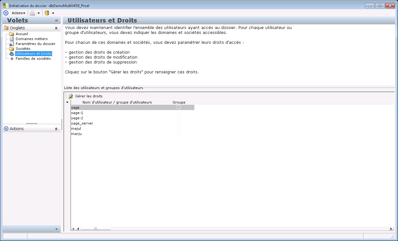Toggle the Groupe checkbox for sage
The width and height of the screenshot is (398, 241).
[179, 107]
